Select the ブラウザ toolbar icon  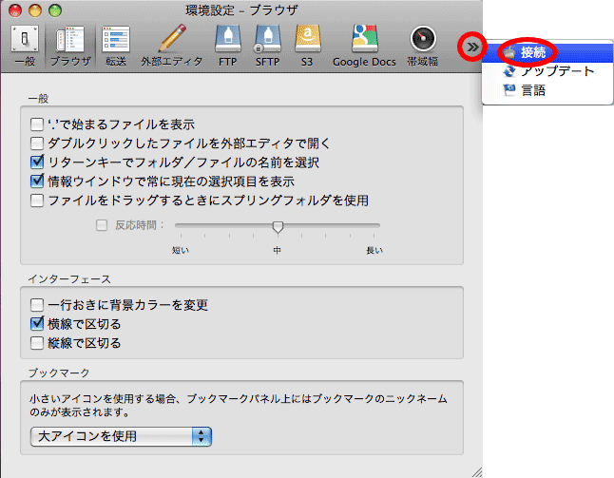pos(70,46)
